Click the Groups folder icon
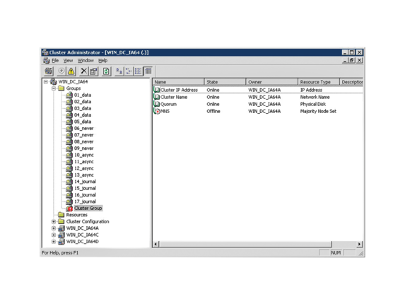This screenshot has width=405, height=304. click(x=61, y=88)
